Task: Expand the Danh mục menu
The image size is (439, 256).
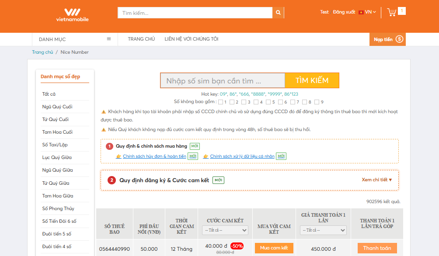Action: (75, 39)
